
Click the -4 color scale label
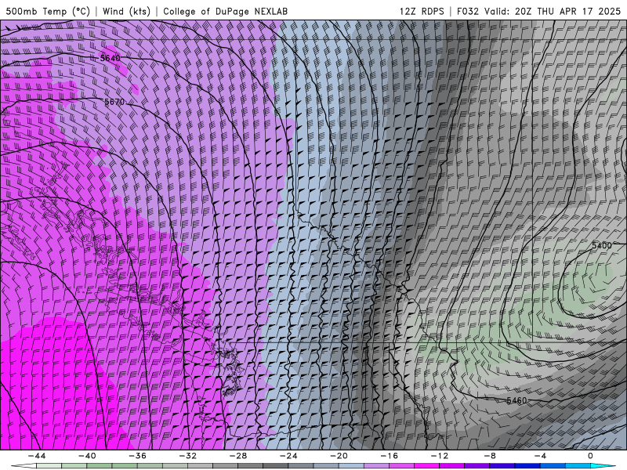540,456
